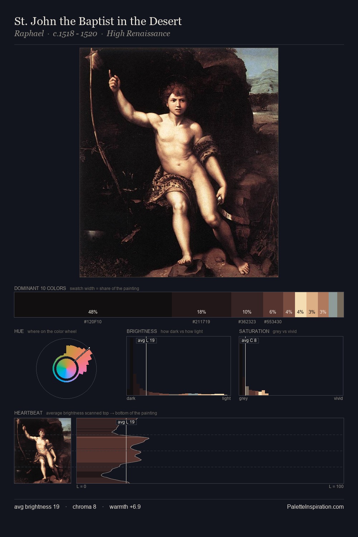Open the main painting image
358x537 pixels.
179,163
